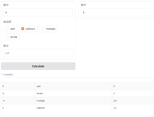Click the Examples label
The image size is (154, 117).
(8, 75)
